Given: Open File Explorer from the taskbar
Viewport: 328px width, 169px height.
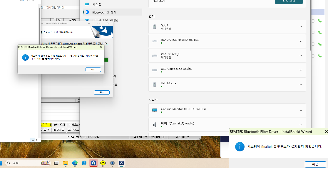Looking at the screenshot, I should [x=66, y=163].
